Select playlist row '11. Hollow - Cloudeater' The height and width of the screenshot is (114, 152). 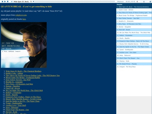click(x=134, y=35)
